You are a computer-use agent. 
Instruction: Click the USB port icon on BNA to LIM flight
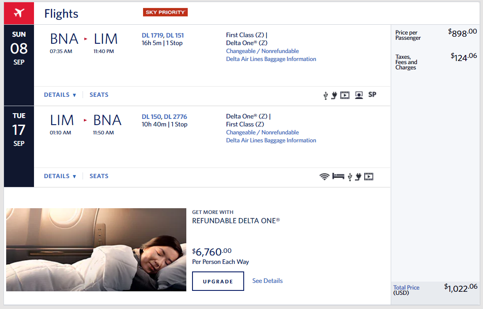pos(326,95)
